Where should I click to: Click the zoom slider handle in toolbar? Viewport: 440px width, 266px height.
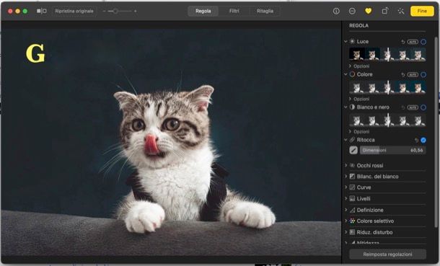115,12
